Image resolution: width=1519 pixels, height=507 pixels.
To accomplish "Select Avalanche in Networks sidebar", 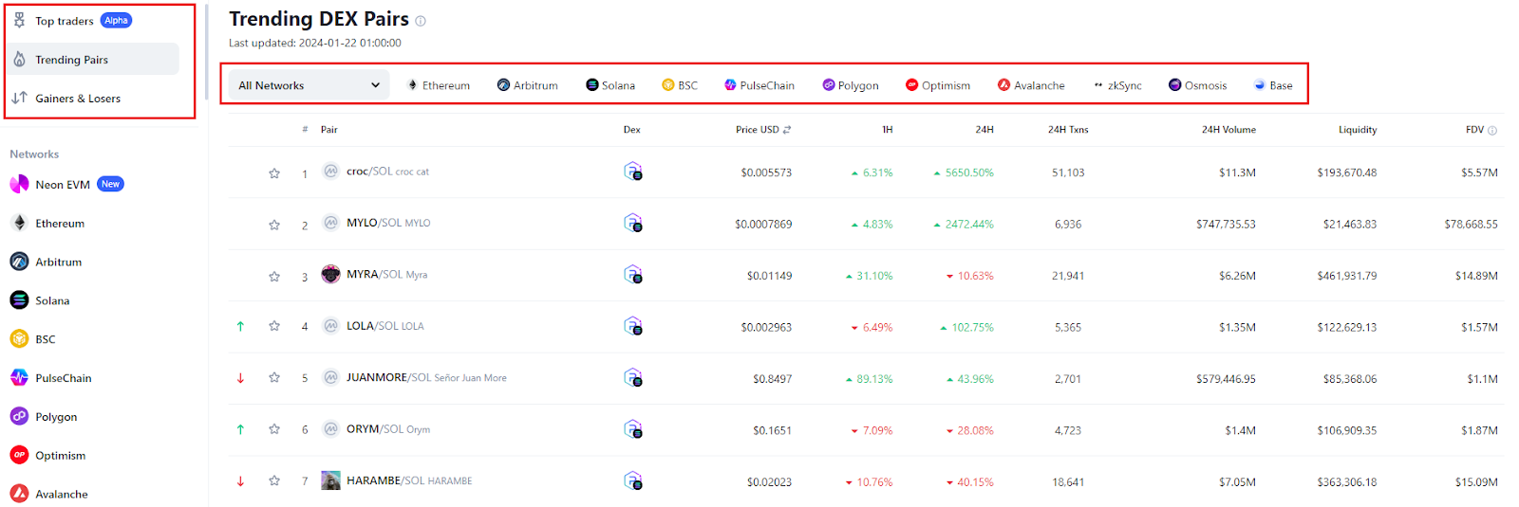I will [x=49, y=494].
